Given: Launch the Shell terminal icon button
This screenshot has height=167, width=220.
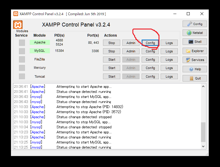Looking at the screenshot, I should 194,42.
